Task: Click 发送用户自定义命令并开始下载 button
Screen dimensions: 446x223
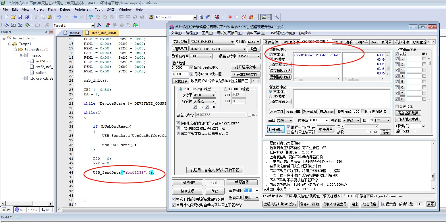Action: click(x=215, y=170)
